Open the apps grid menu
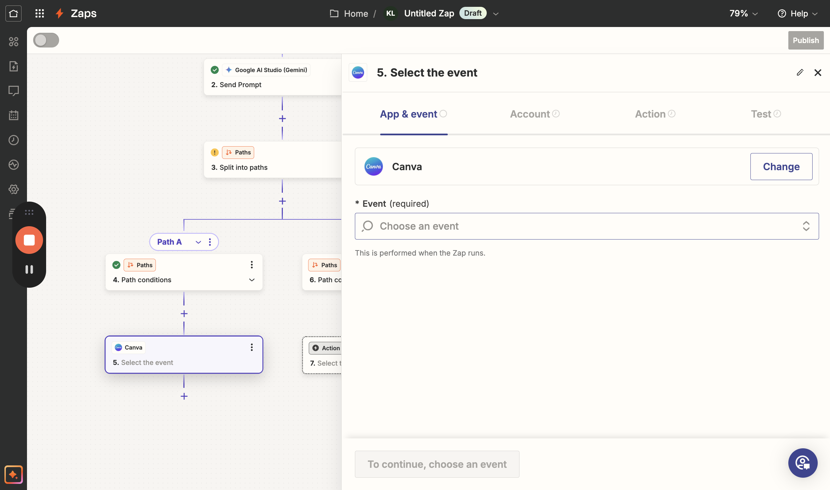This screenshot has height=490, width=830. (40, 13)
